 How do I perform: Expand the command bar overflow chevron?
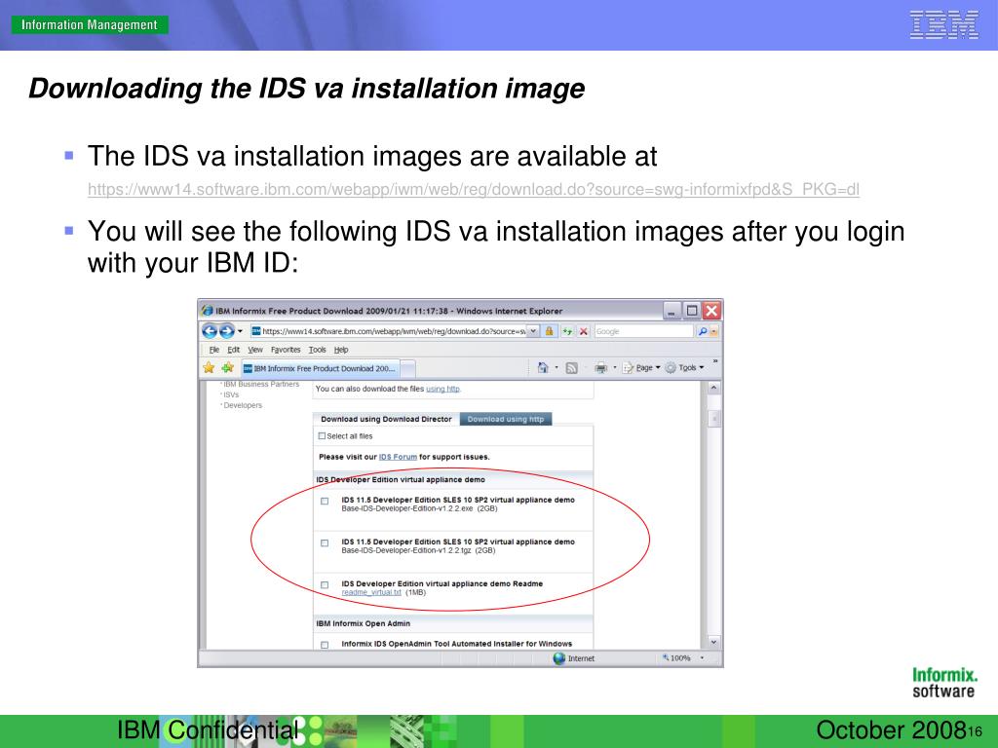click(x=714, y=361)
